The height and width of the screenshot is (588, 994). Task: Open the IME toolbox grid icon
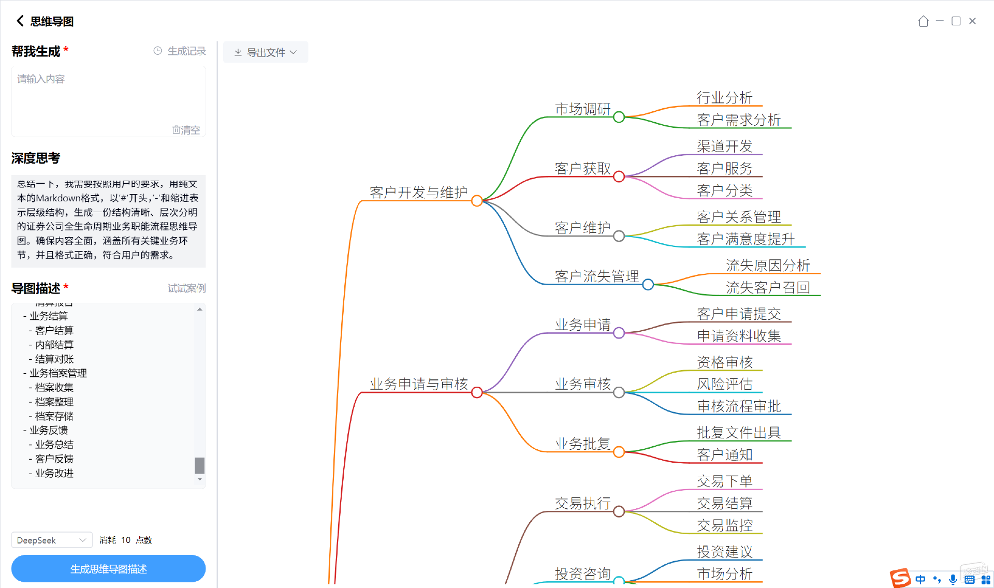pos(986,580)
